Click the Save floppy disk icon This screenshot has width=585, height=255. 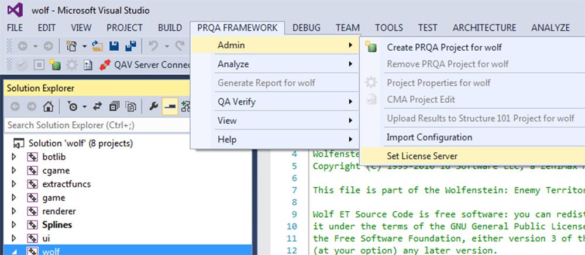(114, 46)
